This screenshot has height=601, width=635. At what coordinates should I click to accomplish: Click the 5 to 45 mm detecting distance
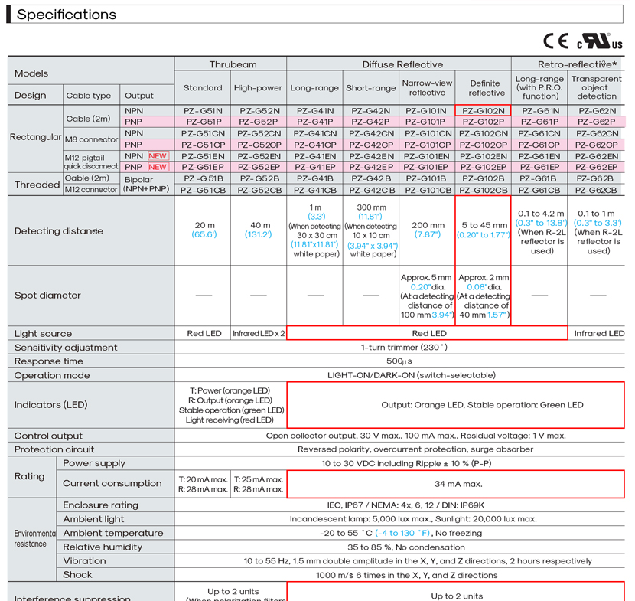pos(484,225)
